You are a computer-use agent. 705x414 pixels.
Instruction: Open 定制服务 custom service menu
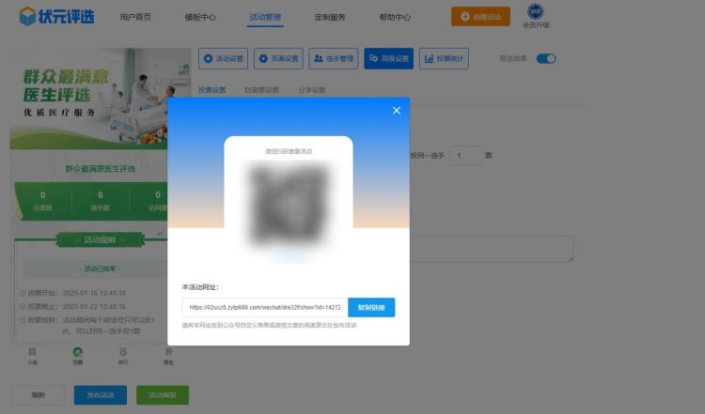[330, 17]
